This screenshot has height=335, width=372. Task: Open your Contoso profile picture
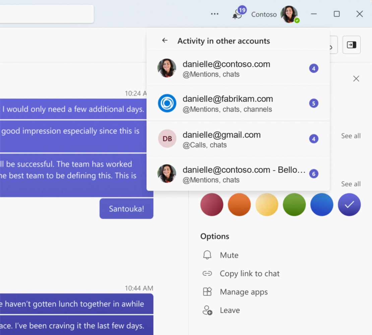tap(289, 14)
